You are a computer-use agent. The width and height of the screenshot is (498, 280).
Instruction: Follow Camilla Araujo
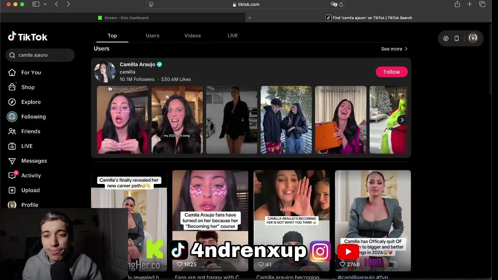coord(391,72)
